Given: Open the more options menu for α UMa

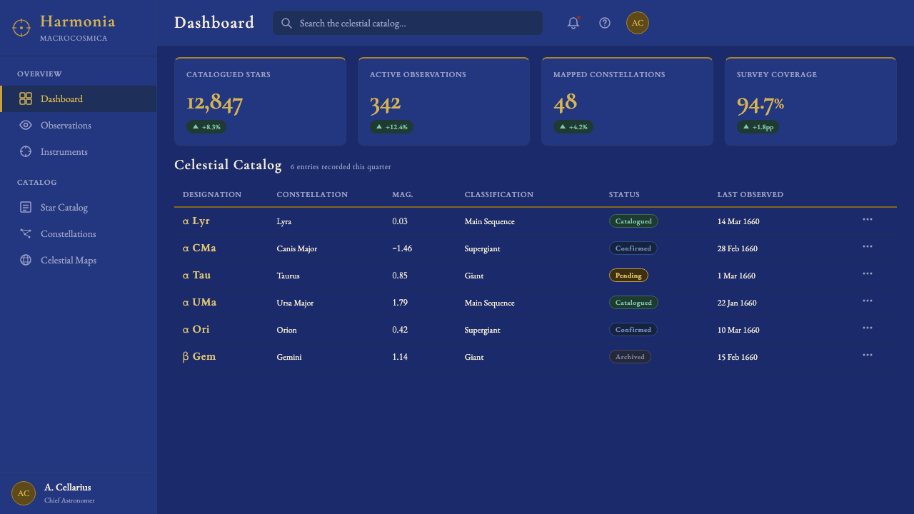Looking at the screenshot, I should (868, 301).
